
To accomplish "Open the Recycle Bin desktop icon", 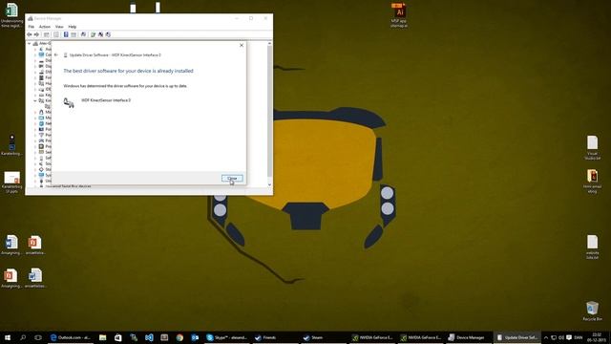I will click(592, 311).
